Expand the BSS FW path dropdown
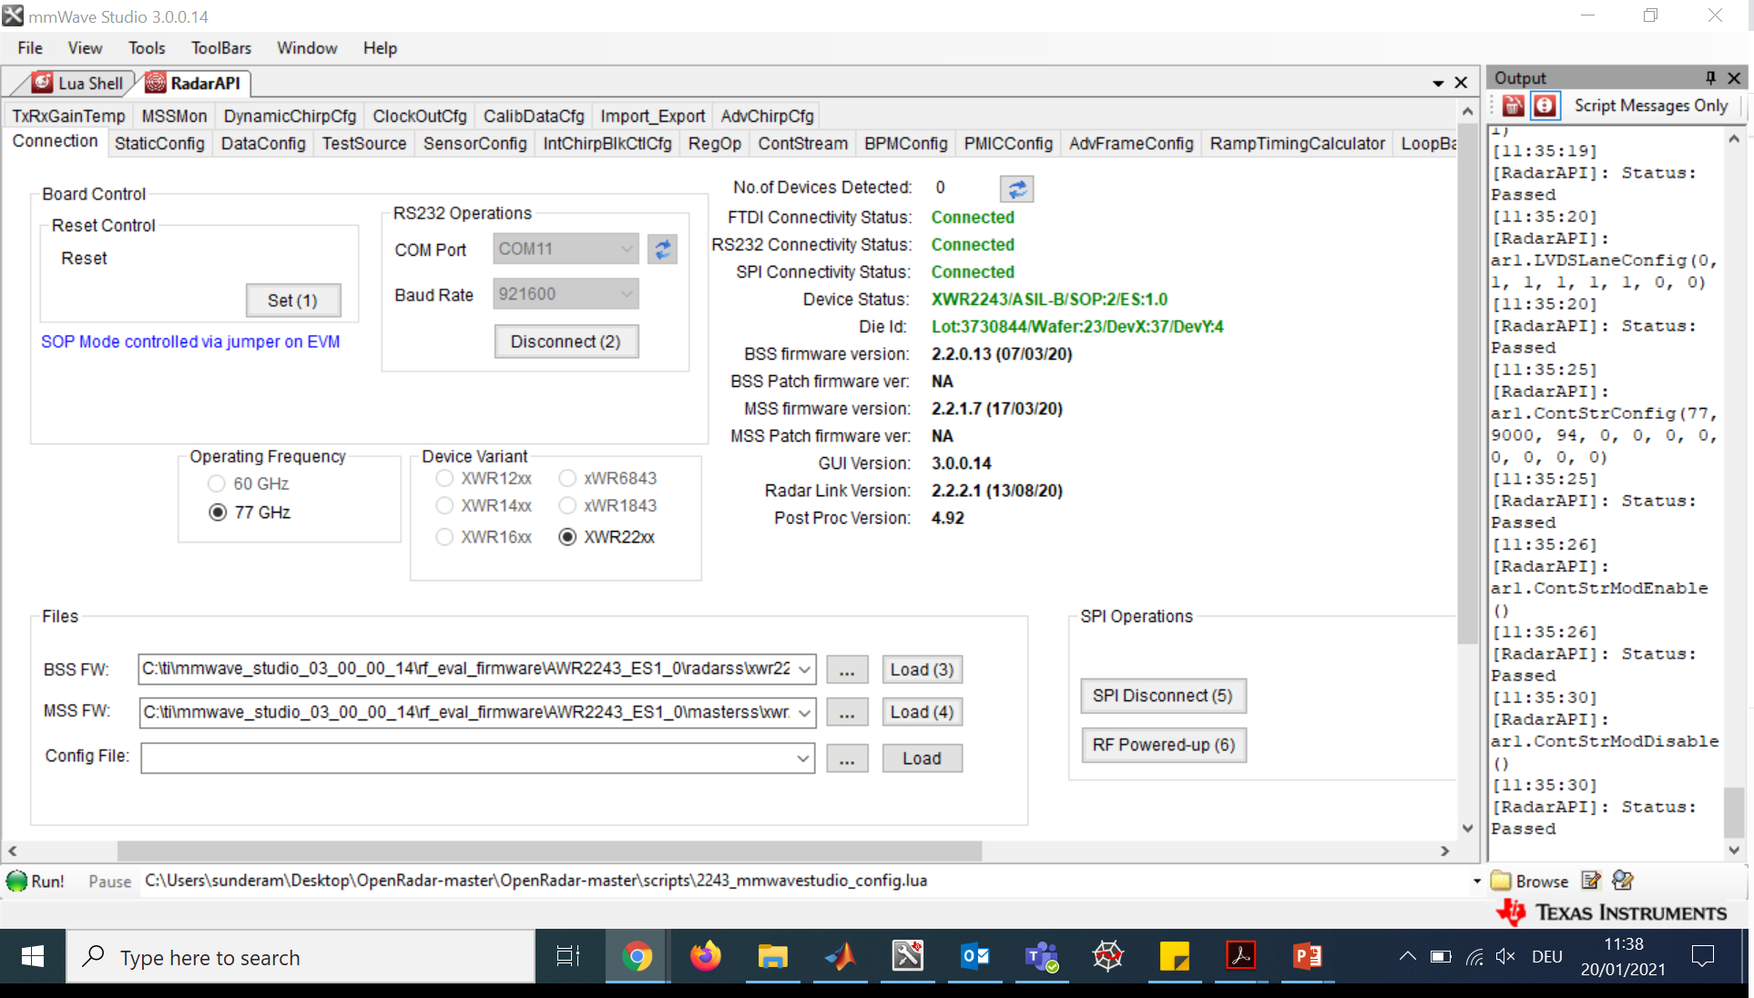1754x998 pixels. [x=805, y=669]
